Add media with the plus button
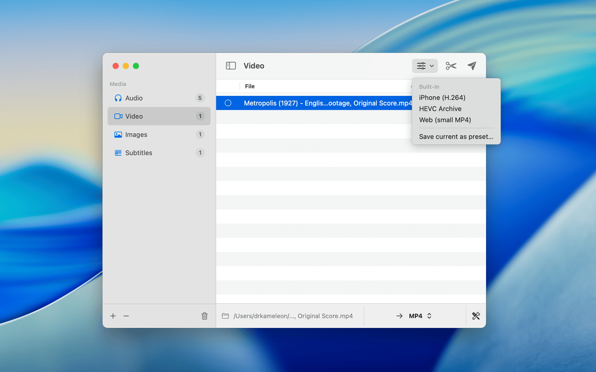This screenshot has width=596, height=372. pos(113,316)
